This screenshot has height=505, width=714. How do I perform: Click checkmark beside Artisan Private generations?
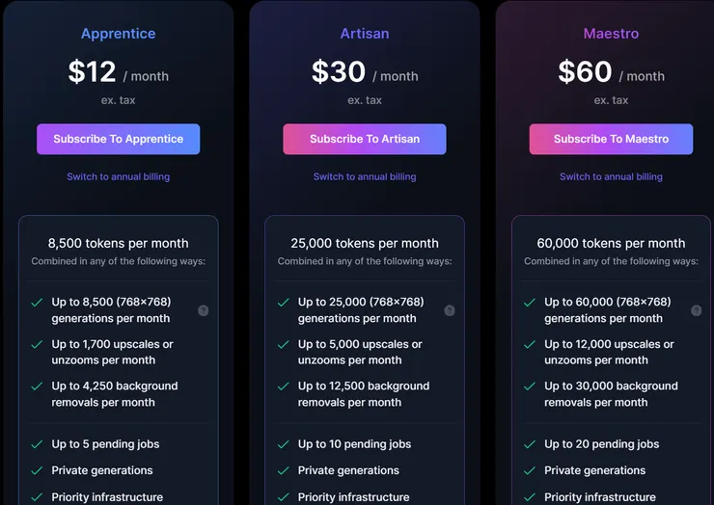[283, 470]
